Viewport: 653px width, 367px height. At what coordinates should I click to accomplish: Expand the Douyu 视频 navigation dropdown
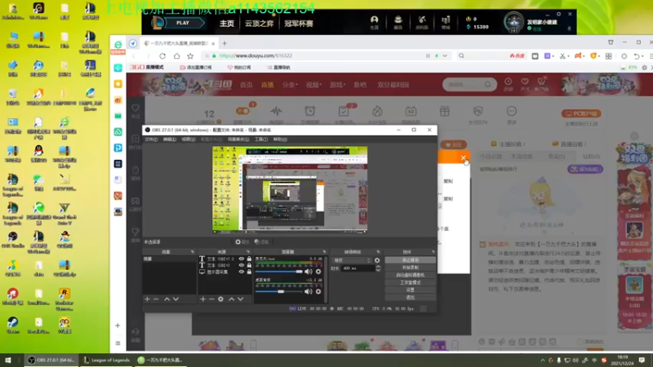(x=313, y=85)
